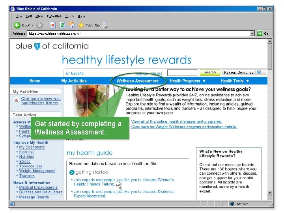Image resolution: width=284 pixels, height=213 pixels.
Task: Open the File menu
Action: [19, 16]
